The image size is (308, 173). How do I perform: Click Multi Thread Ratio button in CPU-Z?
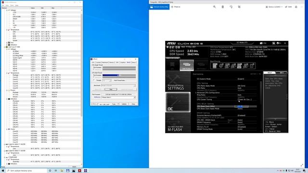(119, 80)
